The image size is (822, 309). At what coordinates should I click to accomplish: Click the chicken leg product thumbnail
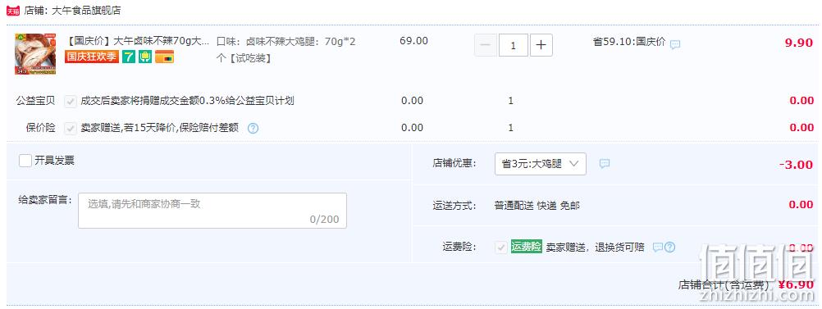point(35,54)
